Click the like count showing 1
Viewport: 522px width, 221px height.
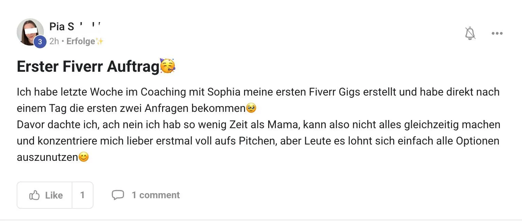[83, 195]
